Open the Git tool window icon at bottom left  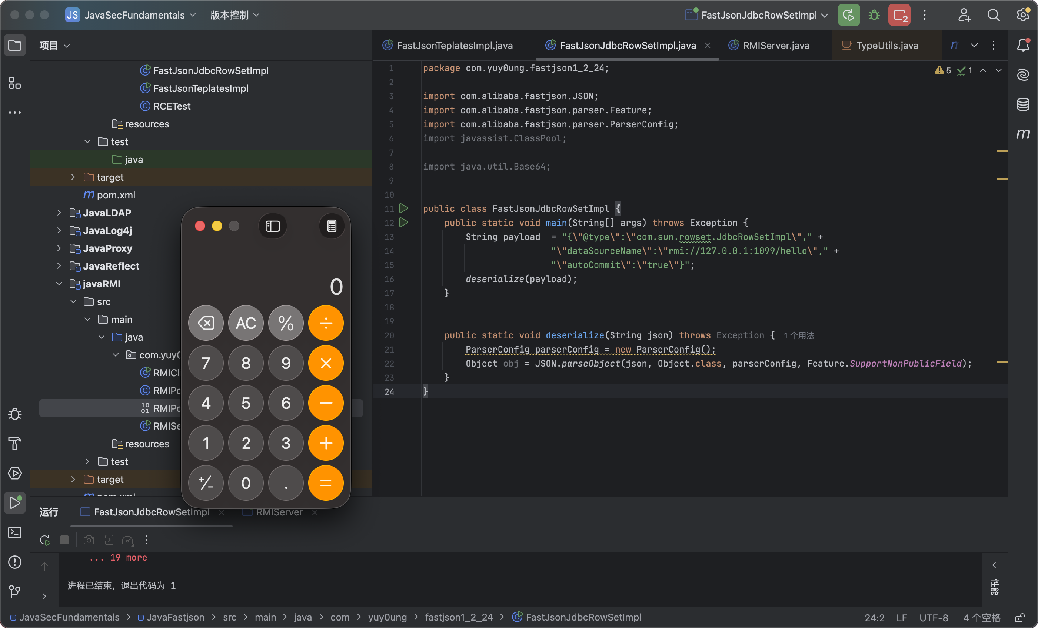15,591
